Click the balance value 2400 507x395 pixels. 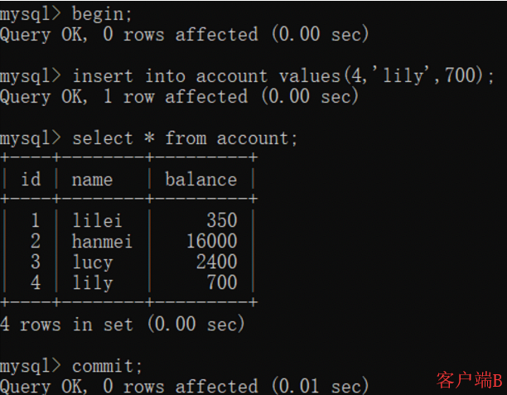coord(217,262)
